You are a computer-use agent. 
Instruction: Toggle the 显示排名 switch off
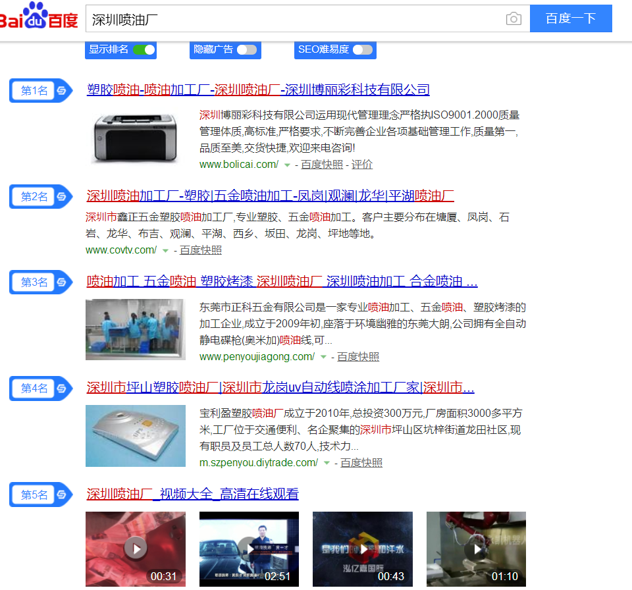[144, 49]
